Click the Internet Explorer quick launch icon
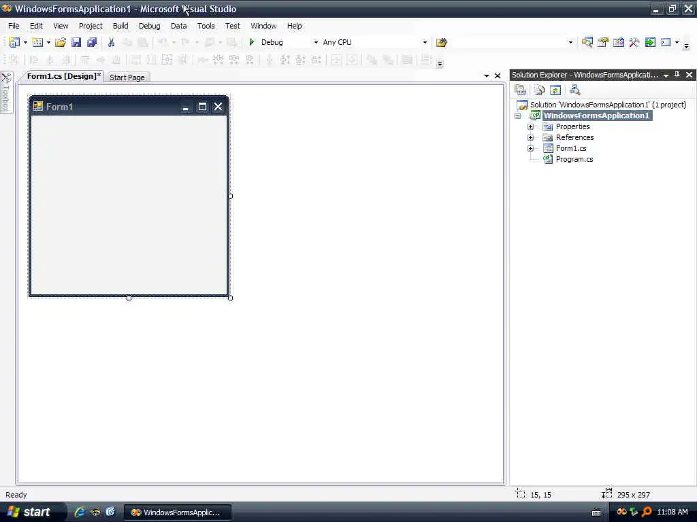This screenshot has width=697, height=522. 80,512
